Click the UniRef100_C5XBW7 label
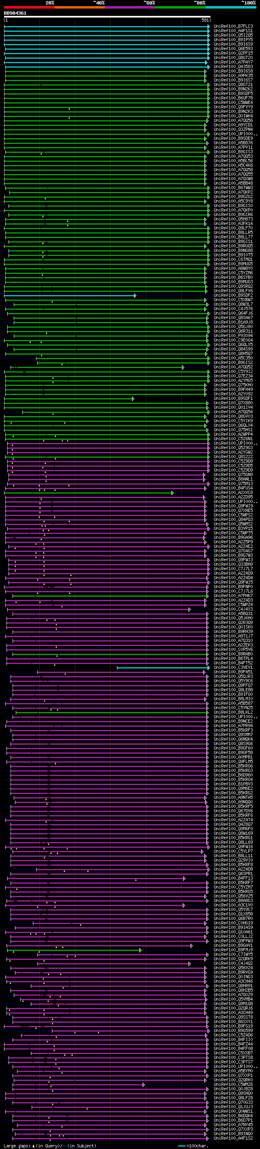Image resolution: width=260 pixels, height=1149 pixels. (233, 300)
